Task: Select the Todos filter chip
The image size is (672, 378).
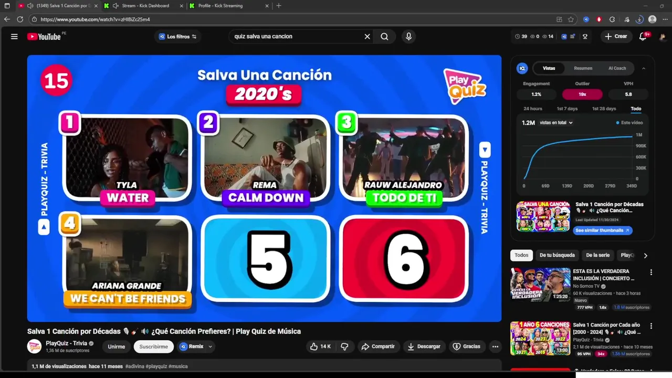Action: (521, 255)
